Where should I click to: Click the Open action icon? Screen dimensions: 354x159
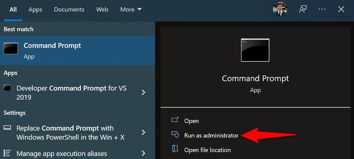click(175, 120)
